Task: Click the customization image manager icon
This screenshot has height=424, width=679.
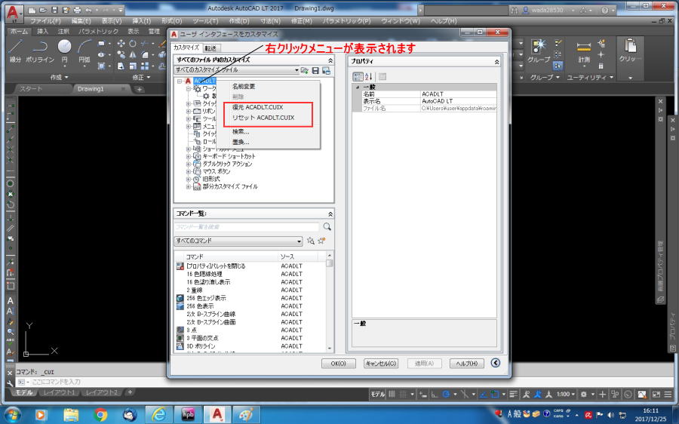Action: click(326, 70)
